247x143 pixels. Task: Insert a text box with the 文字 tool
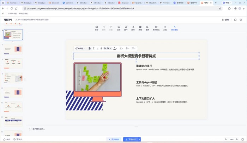pyautogui.click(x=119, y=28)
